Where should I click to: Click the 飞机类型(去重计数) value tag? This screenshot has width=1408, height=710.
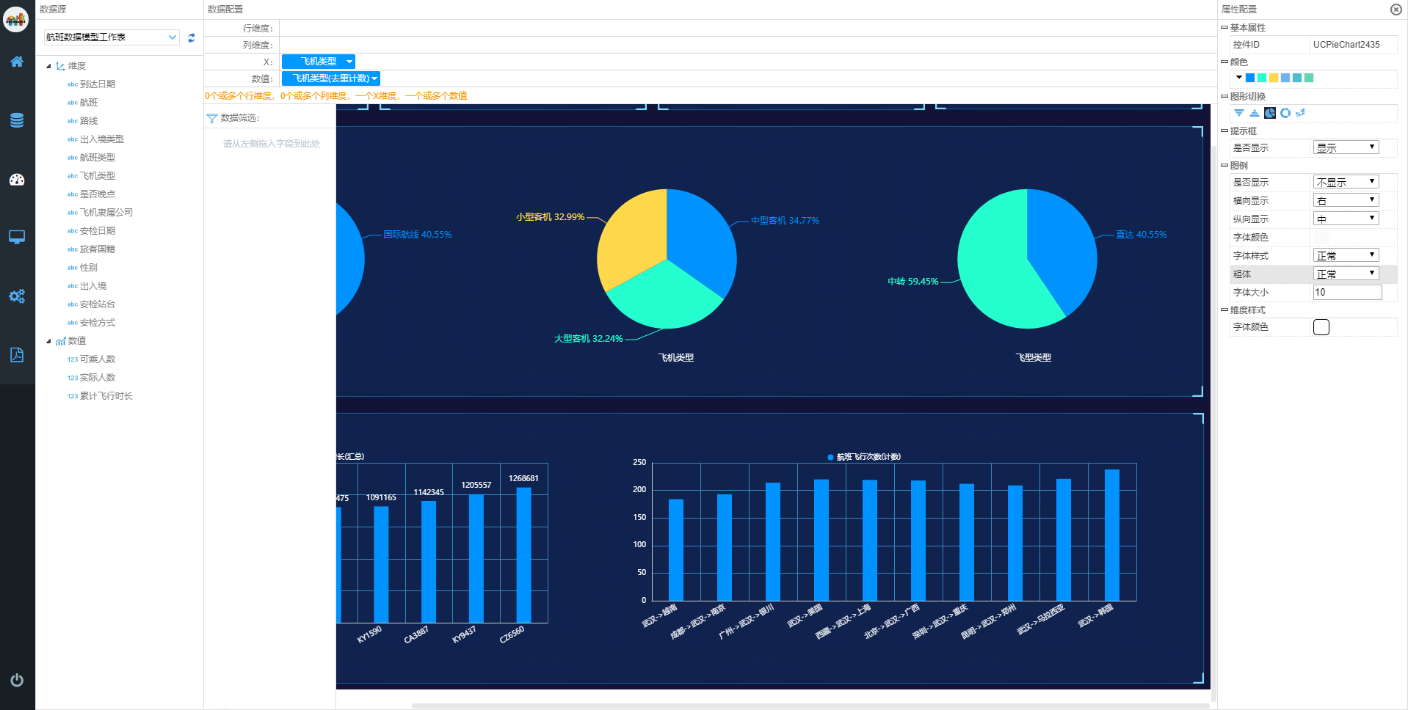pos(331,78)
